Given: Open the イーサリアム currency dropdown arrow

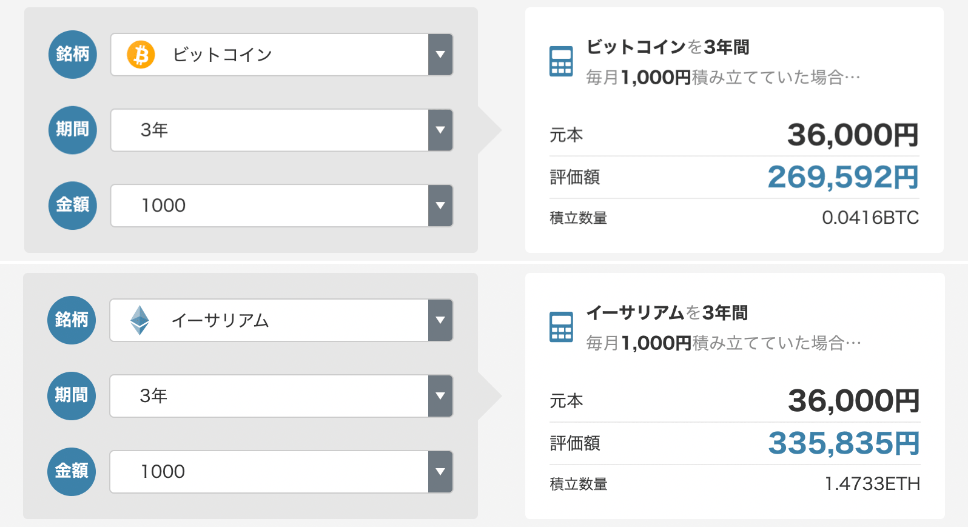Looking at the screenshot, I should 440,320.
